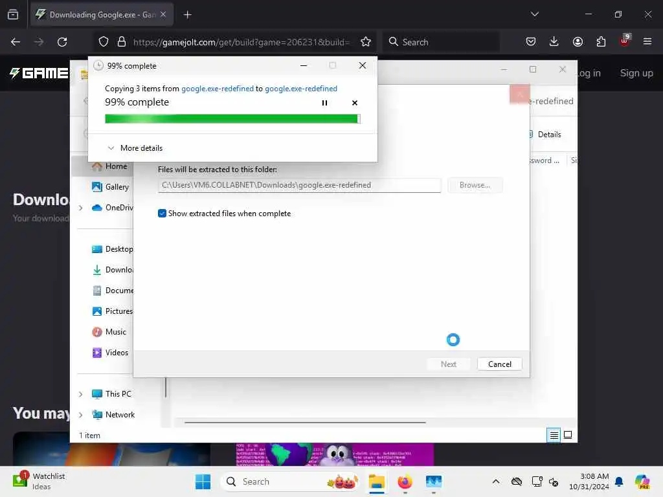663x497 pixels.
Task: Bookmark this page with the star
Action: [x=366, y=42]
